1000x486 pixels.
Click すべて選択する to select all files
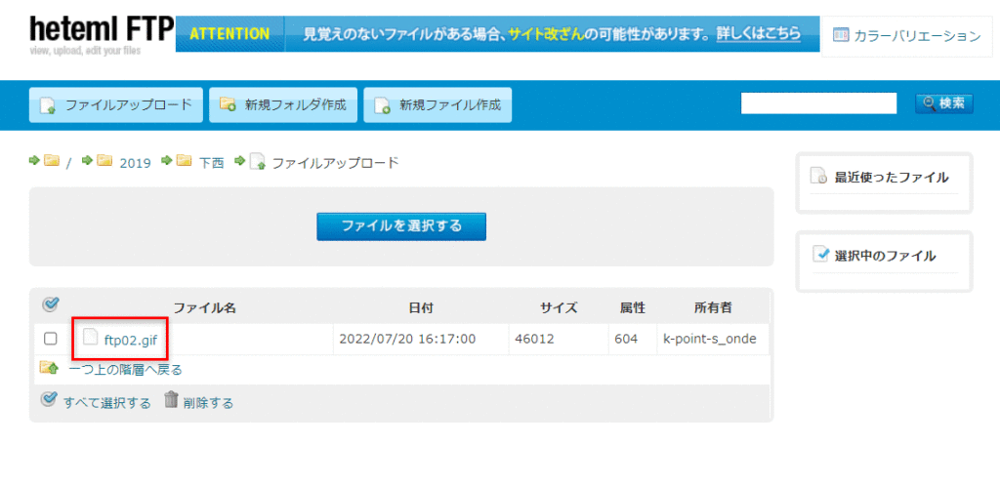[106, 402]
